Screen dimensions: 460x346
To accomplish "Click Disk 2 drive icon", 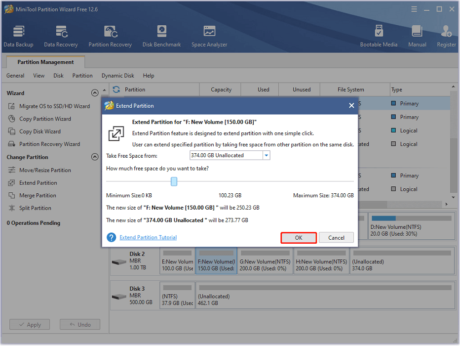I will [x=119, y=261].
